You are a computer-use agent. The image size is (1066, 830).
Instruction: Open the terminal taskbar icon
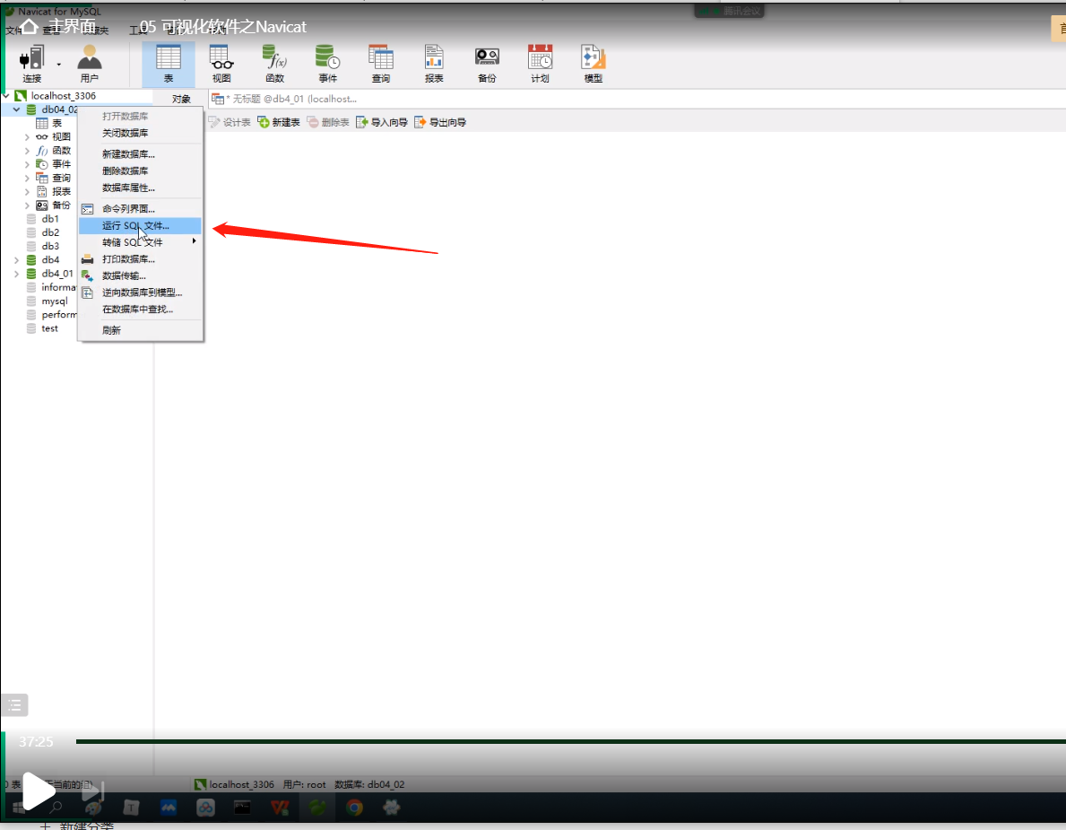[x=242, y=808]
